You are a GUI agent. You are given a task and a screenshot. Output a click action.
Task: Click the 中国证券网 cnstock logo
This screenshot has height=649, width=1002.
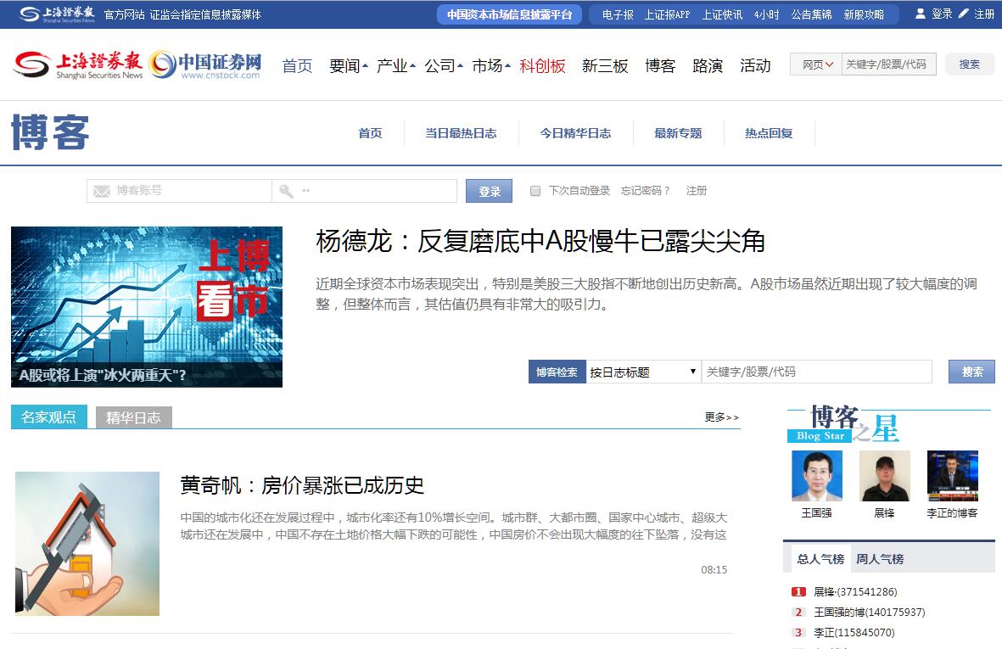[x=205, y=65]
